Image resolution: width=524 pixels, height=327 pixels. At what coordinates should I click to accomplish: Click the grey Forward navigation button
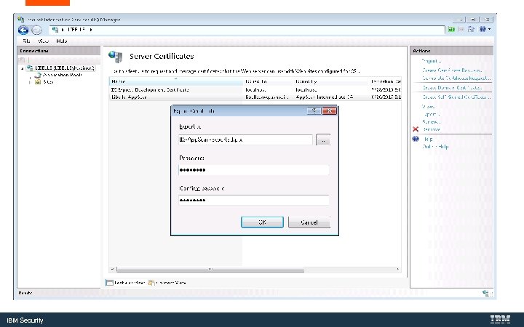pyautogui.click(x=36, y=30)
